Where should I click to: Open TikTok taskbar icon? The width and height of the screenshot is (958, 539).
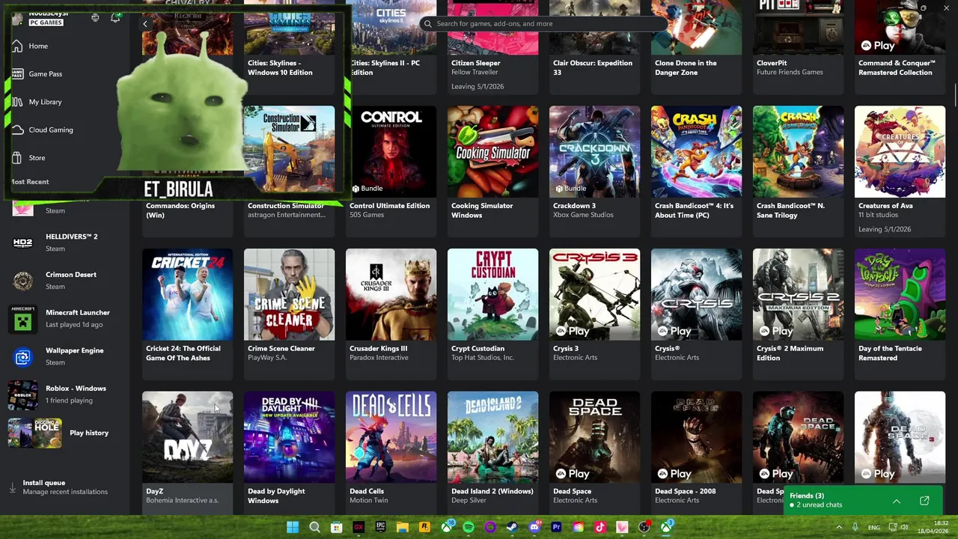pos(600,528)
